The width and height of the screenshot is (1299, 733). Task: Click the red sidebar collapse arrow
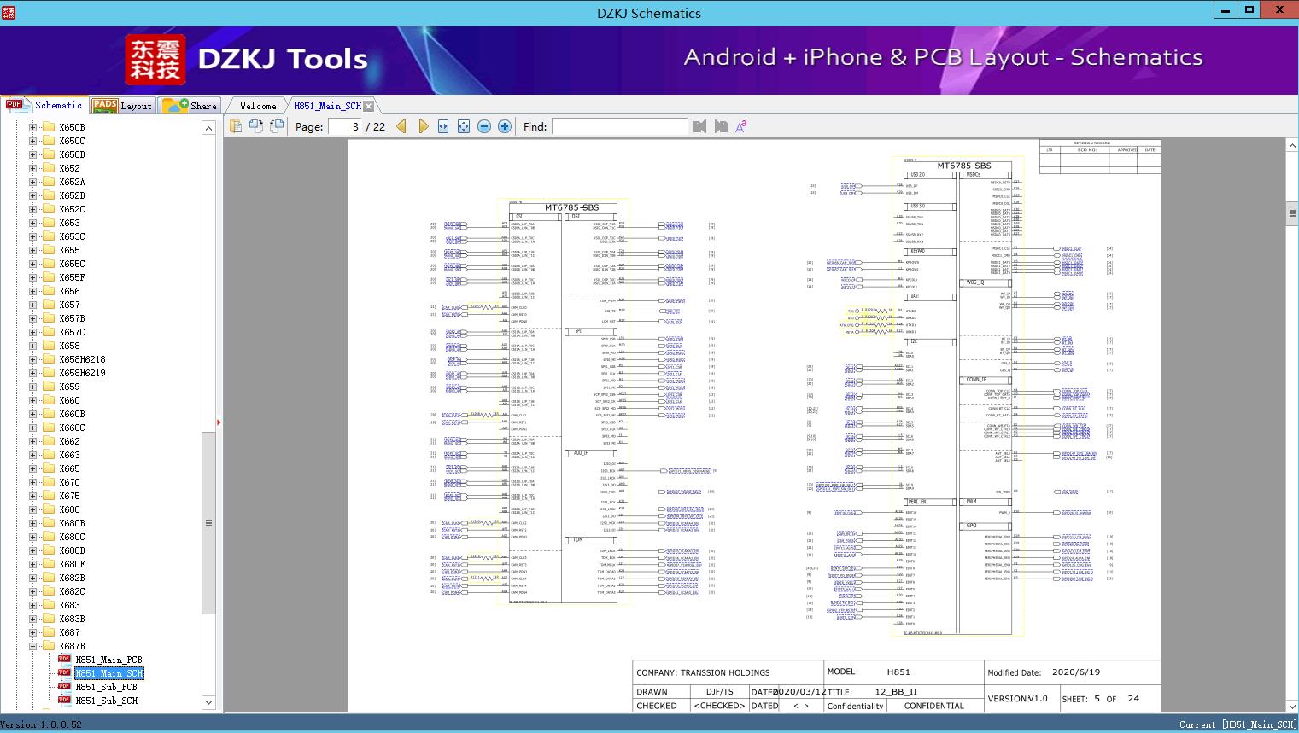219,422
